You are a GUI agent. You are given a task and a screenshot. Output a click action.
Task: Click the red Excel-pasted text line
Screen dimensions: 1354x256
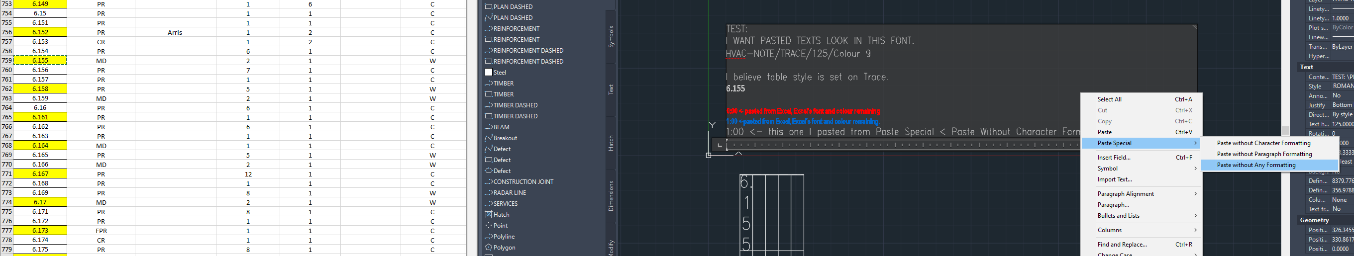click(x=803, y=111)
